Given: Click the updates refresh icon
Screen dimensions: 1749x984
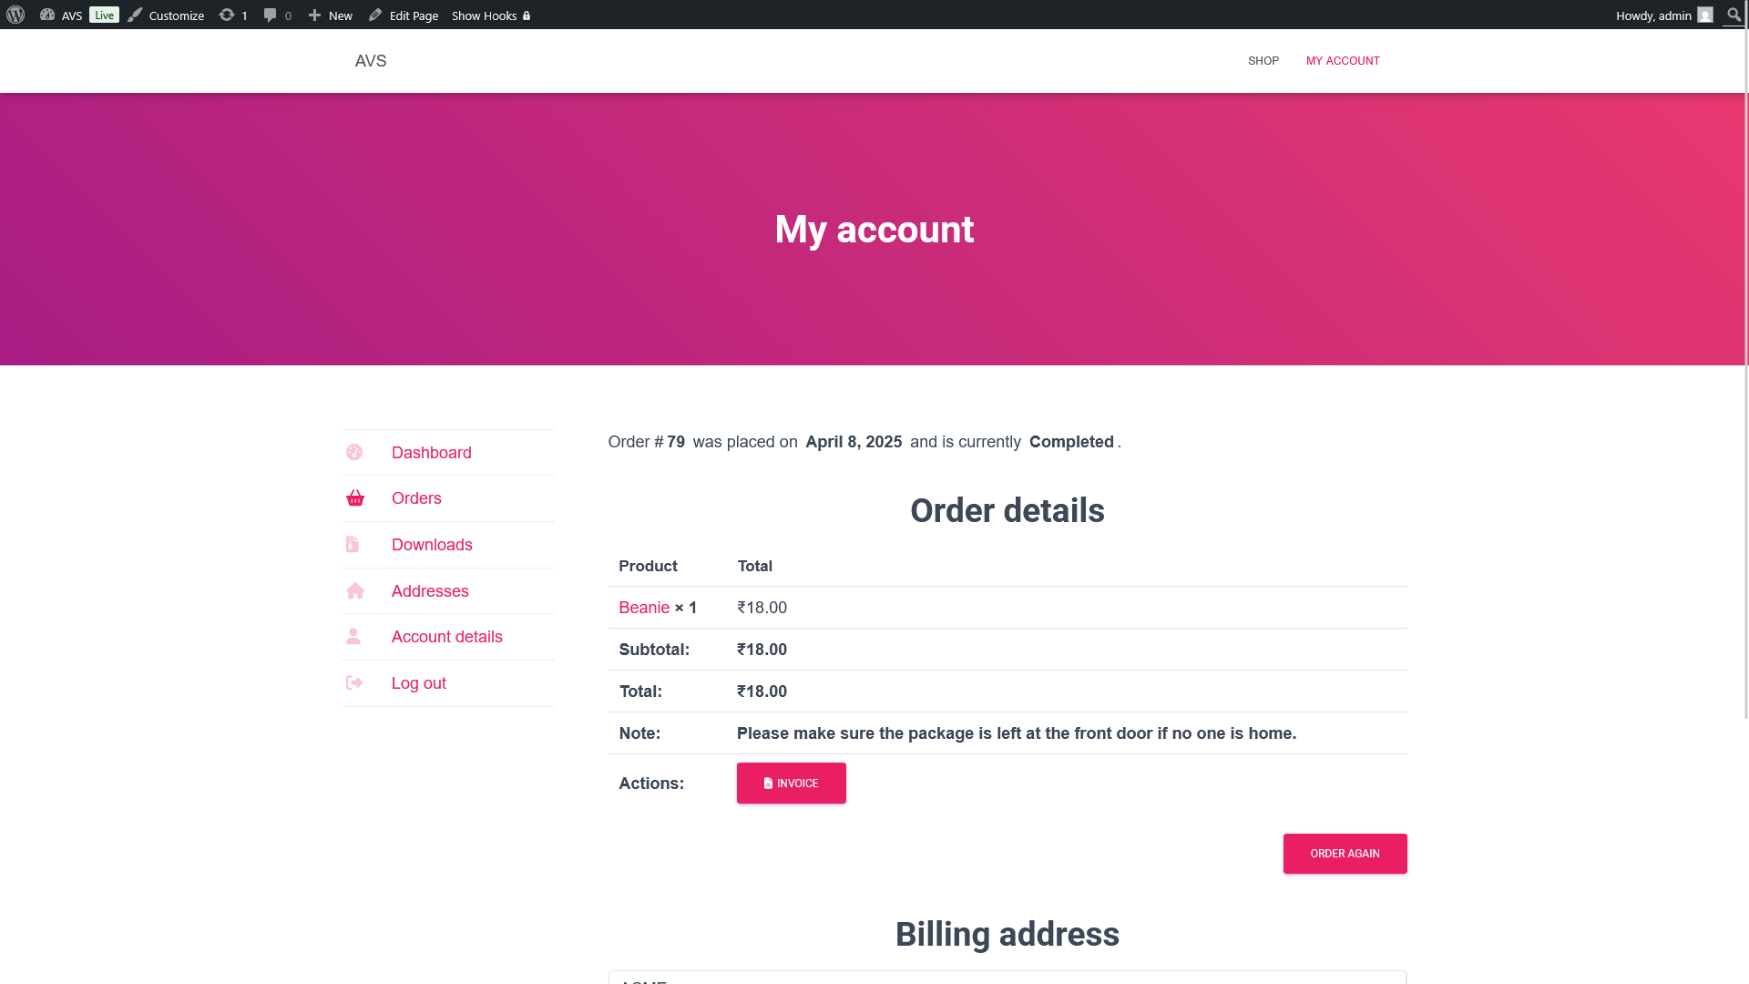Looking at the screenshot, I should [227, 15].
